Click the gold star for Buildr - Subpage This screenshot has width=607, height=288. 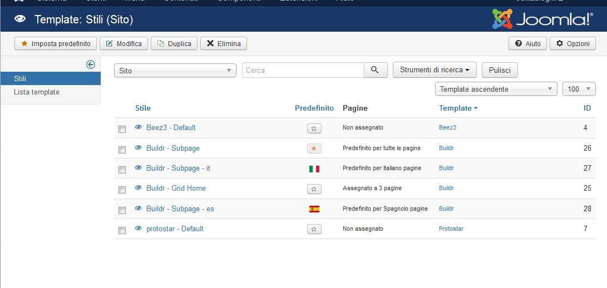point(314,148)
